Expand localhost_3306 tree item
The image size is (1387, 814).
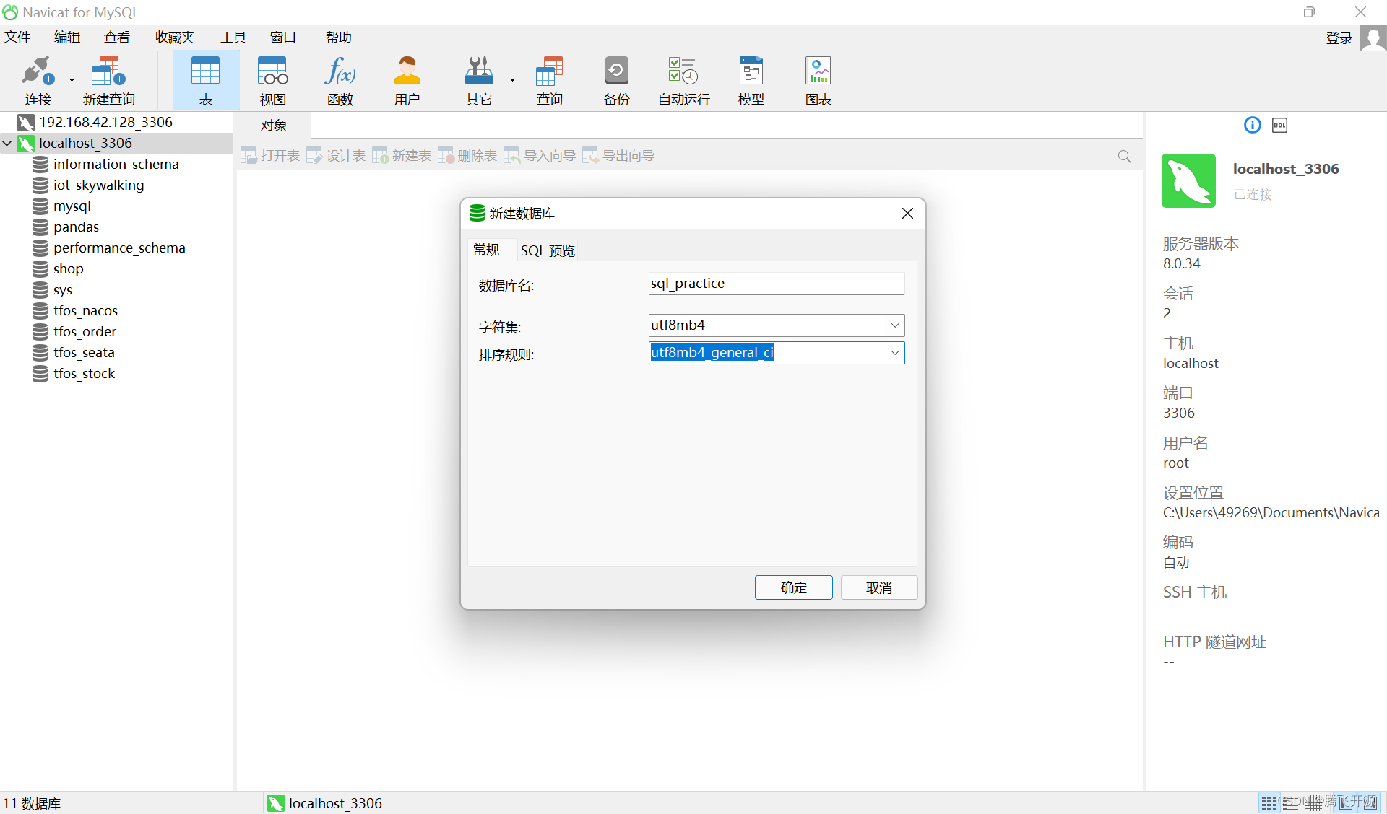[9, 142]
